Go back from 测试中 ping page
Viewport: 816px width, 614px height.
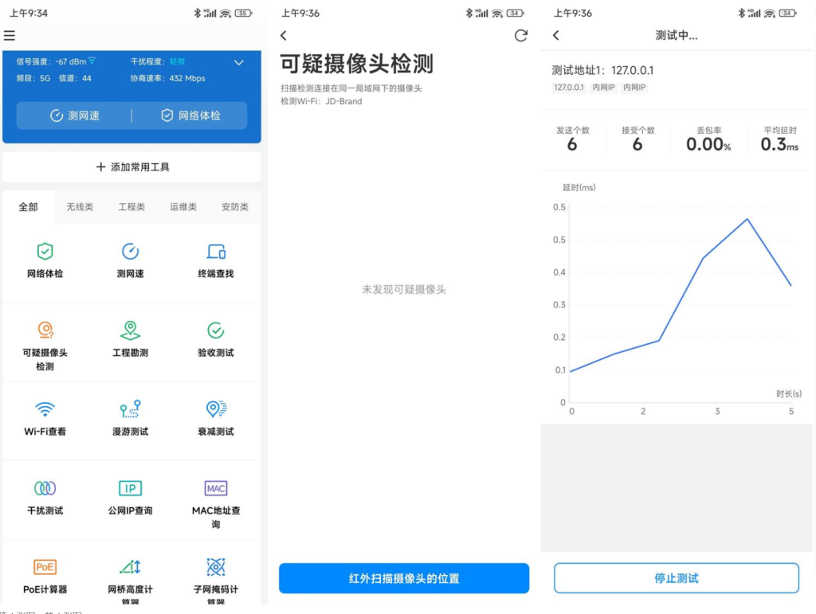coord(555,36)
